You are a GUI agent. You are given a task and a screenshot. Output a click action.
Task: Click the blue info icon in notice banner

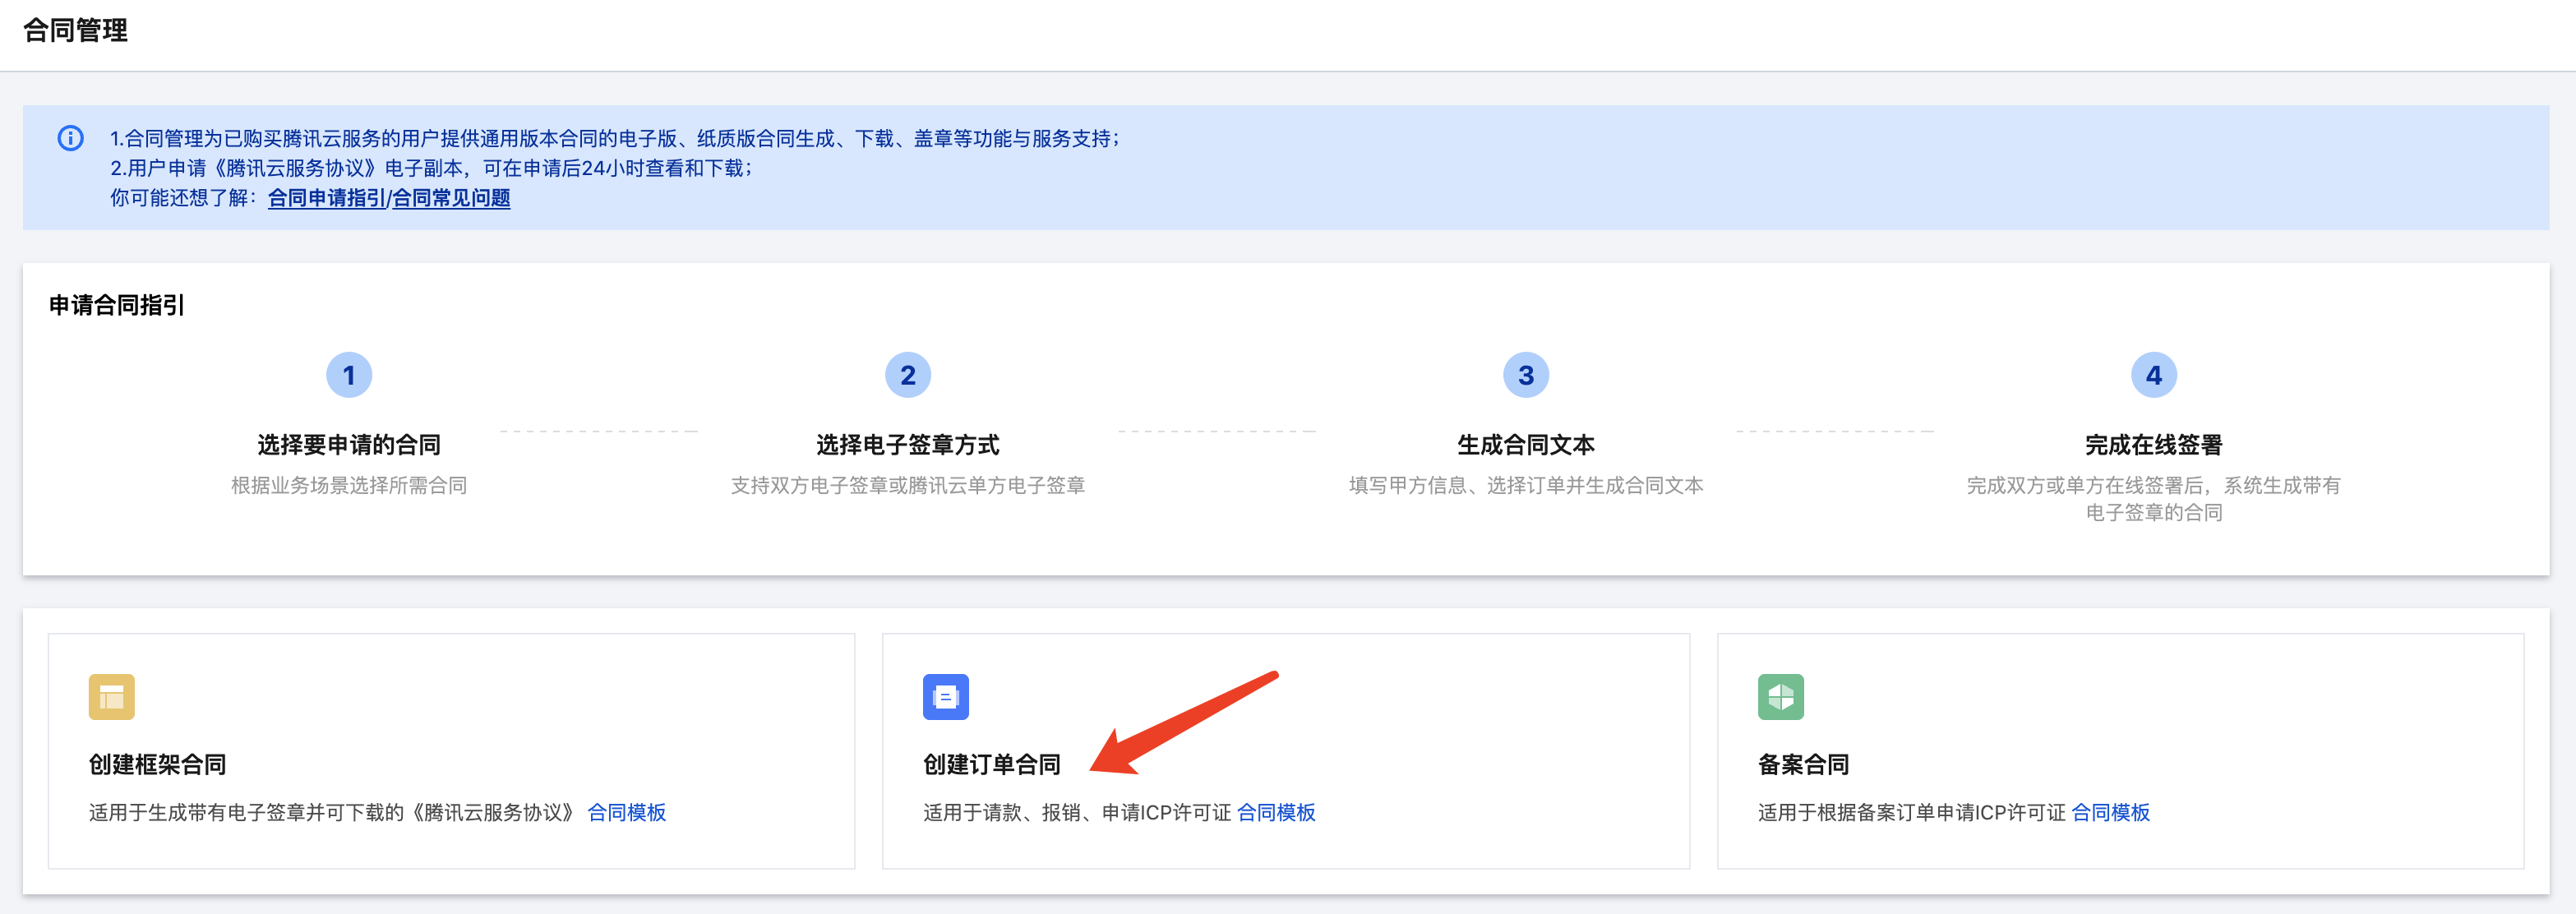pos(70,138)
